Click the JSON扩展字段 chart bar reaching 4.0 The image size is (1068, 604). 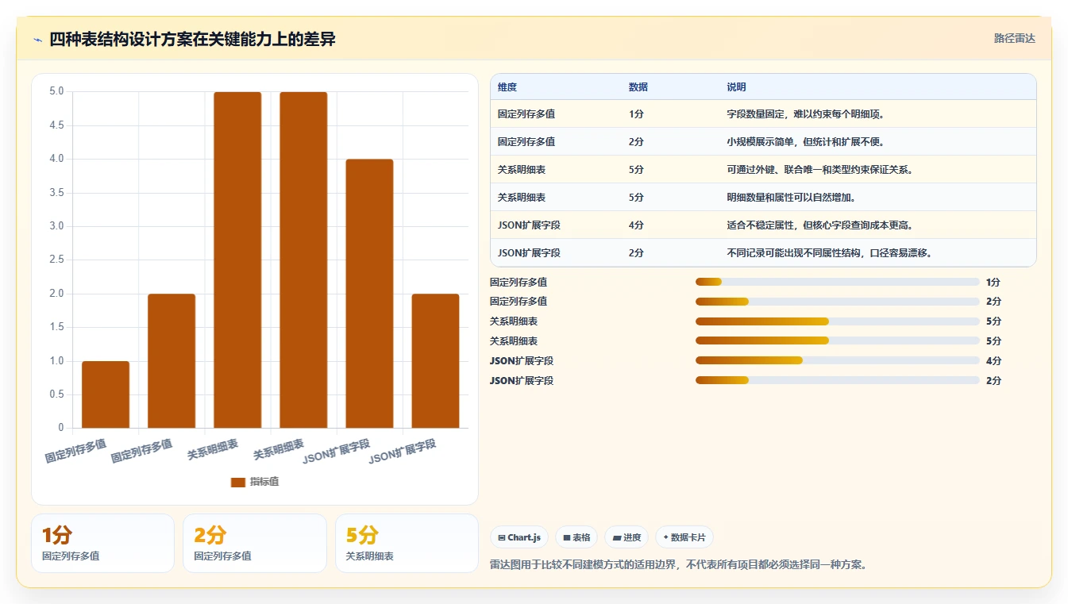pos(369,294)
